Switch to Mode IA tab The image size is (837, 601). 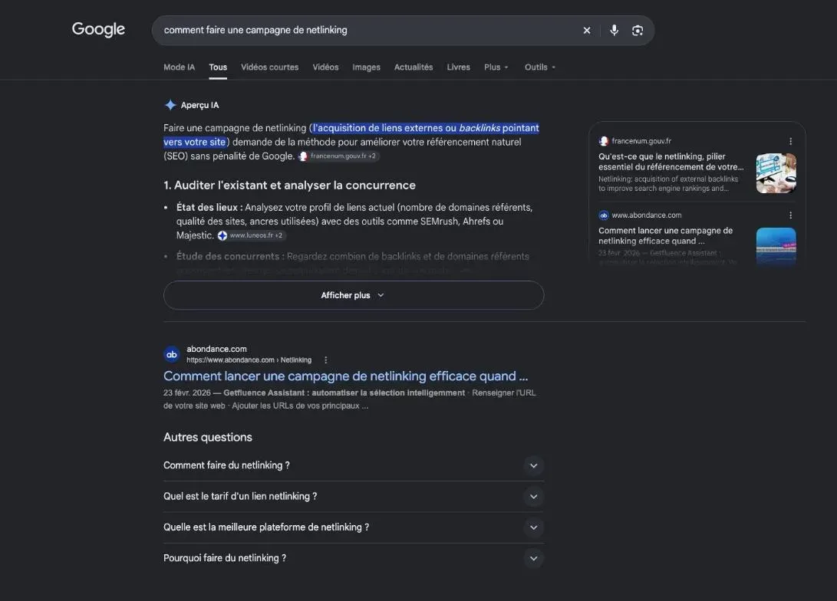pos(179,67)
